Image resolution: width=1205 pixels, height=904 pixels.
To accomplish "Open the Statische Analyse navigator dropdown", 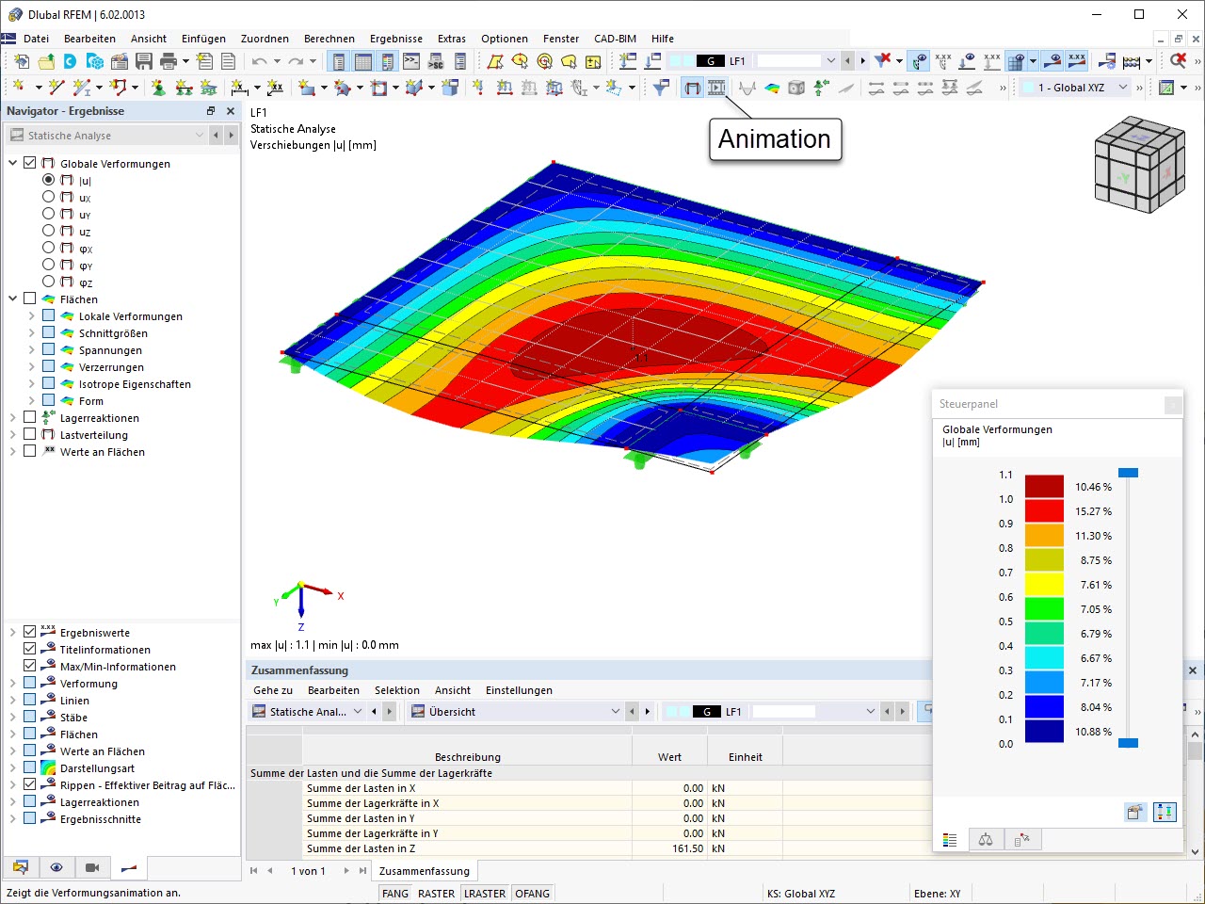I will (x=106, y=136).
